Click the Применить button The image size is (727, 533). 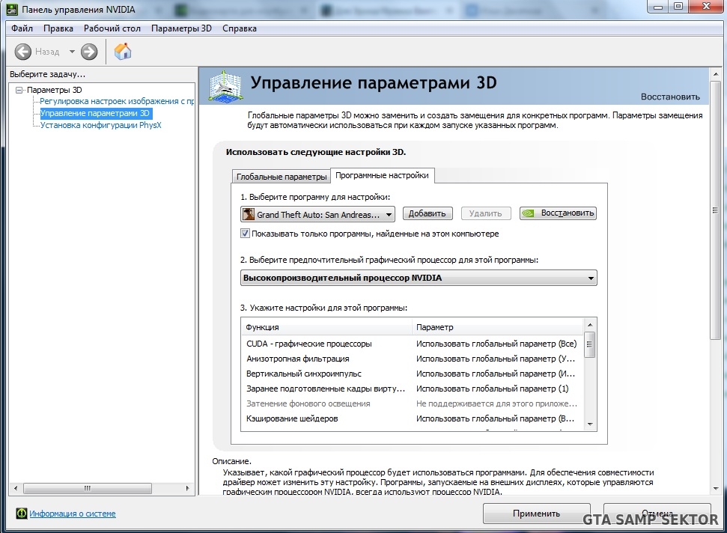[x=536, y=514]
